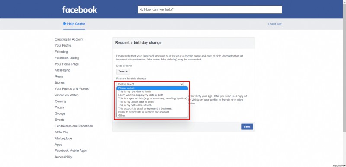Open the Stories help topic
346x167 pixels.
click(x=60, y=83)
